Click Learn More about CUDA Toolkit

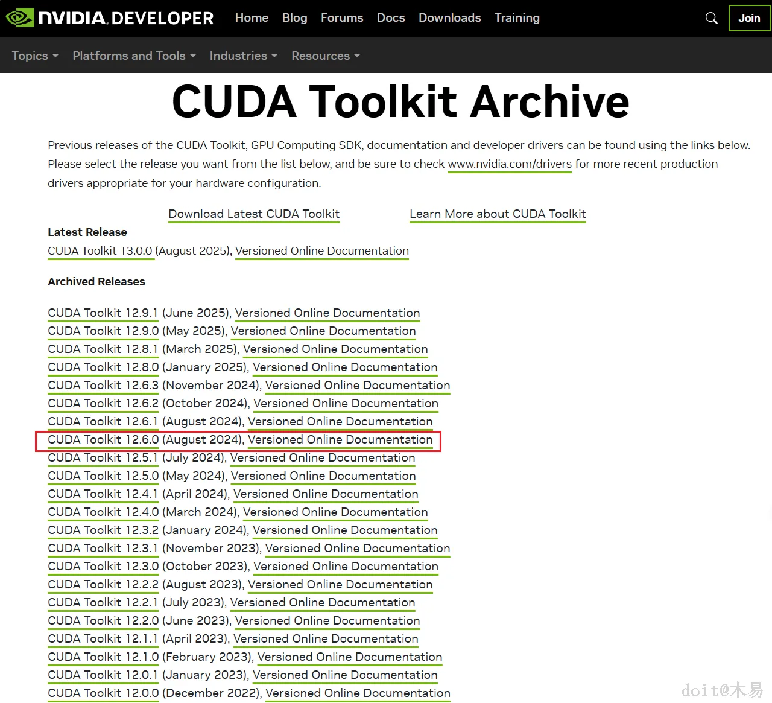pyautogui.click(x=498, y=214)
